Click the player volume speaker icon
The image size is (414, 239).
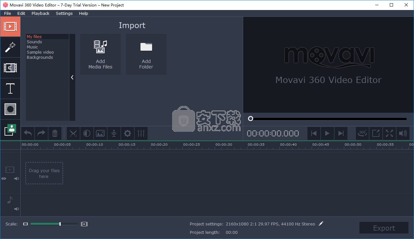click(403, 133)
